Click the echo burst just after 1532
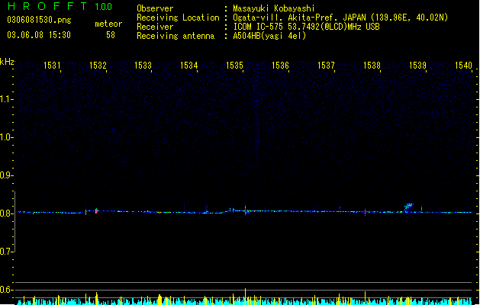 tap(96, 210)
